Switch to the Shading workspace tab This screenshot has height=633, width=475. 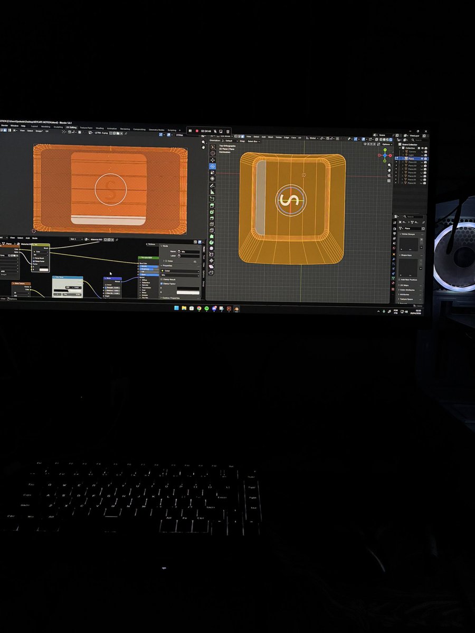point(100,128)
